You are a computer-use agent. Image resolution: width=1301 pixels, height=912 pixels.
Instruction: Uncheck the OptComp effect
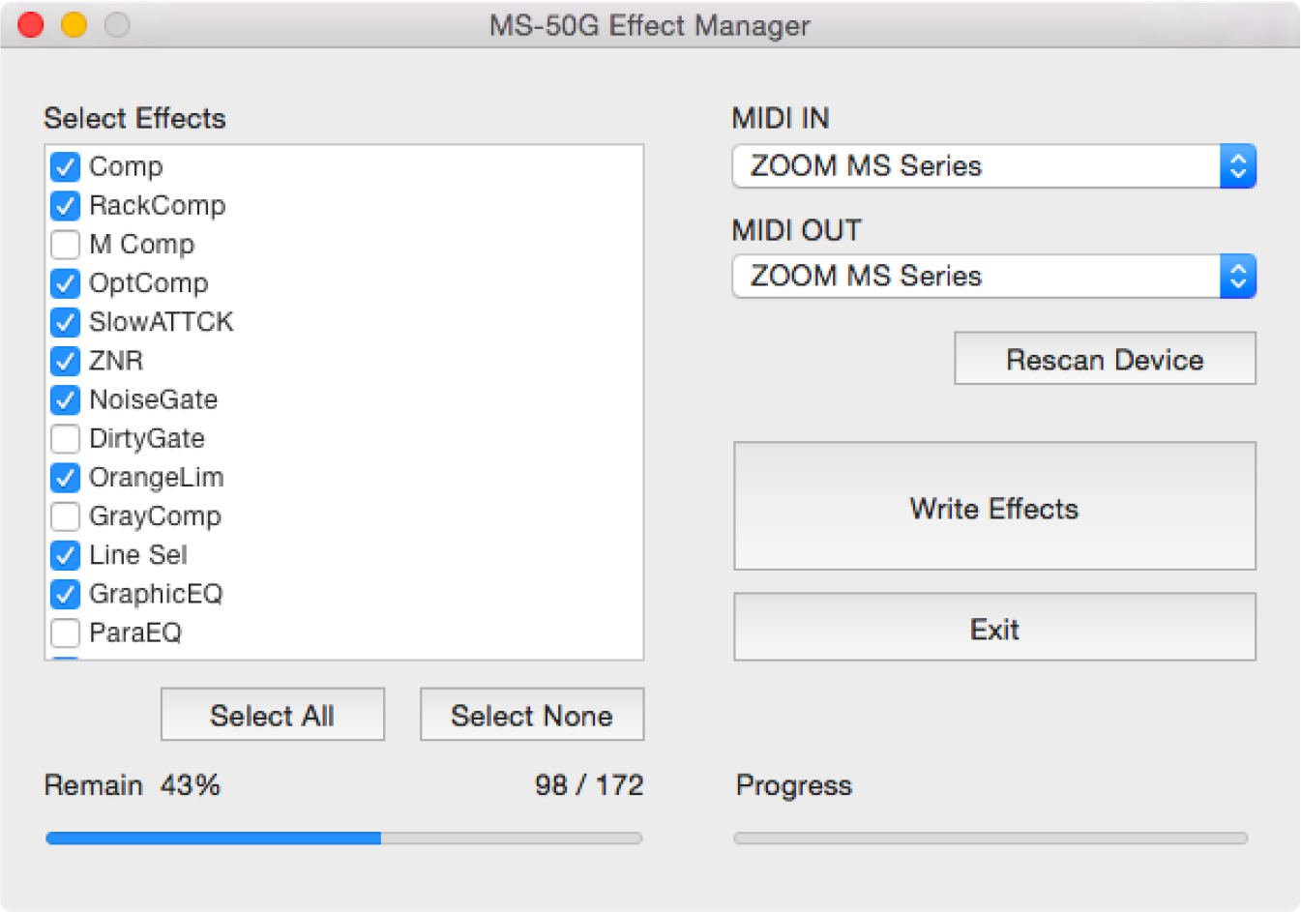65,283
